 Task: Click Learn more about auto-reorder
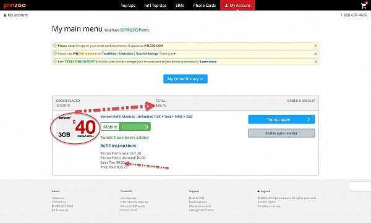(x=208, y=62)
